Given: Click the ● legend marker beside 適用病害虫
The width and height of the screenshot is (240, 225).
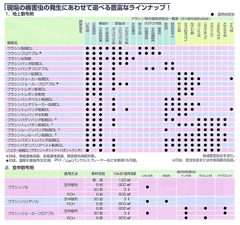Looking at the screenshot, I should [x=212, y=14].
